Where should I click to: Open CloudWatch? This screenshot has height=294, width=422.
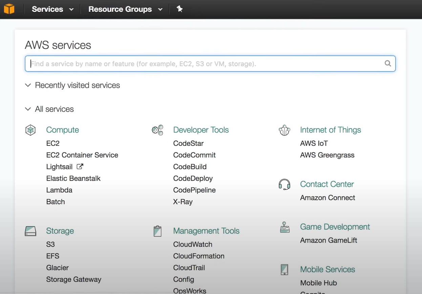pos(193,244)
